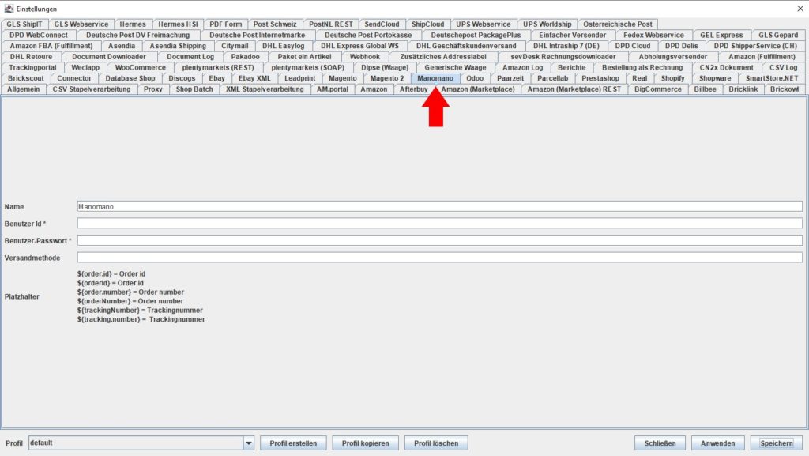Select the Billbee tab
Screen dimensions: 809x456
[x=705, y=89]
